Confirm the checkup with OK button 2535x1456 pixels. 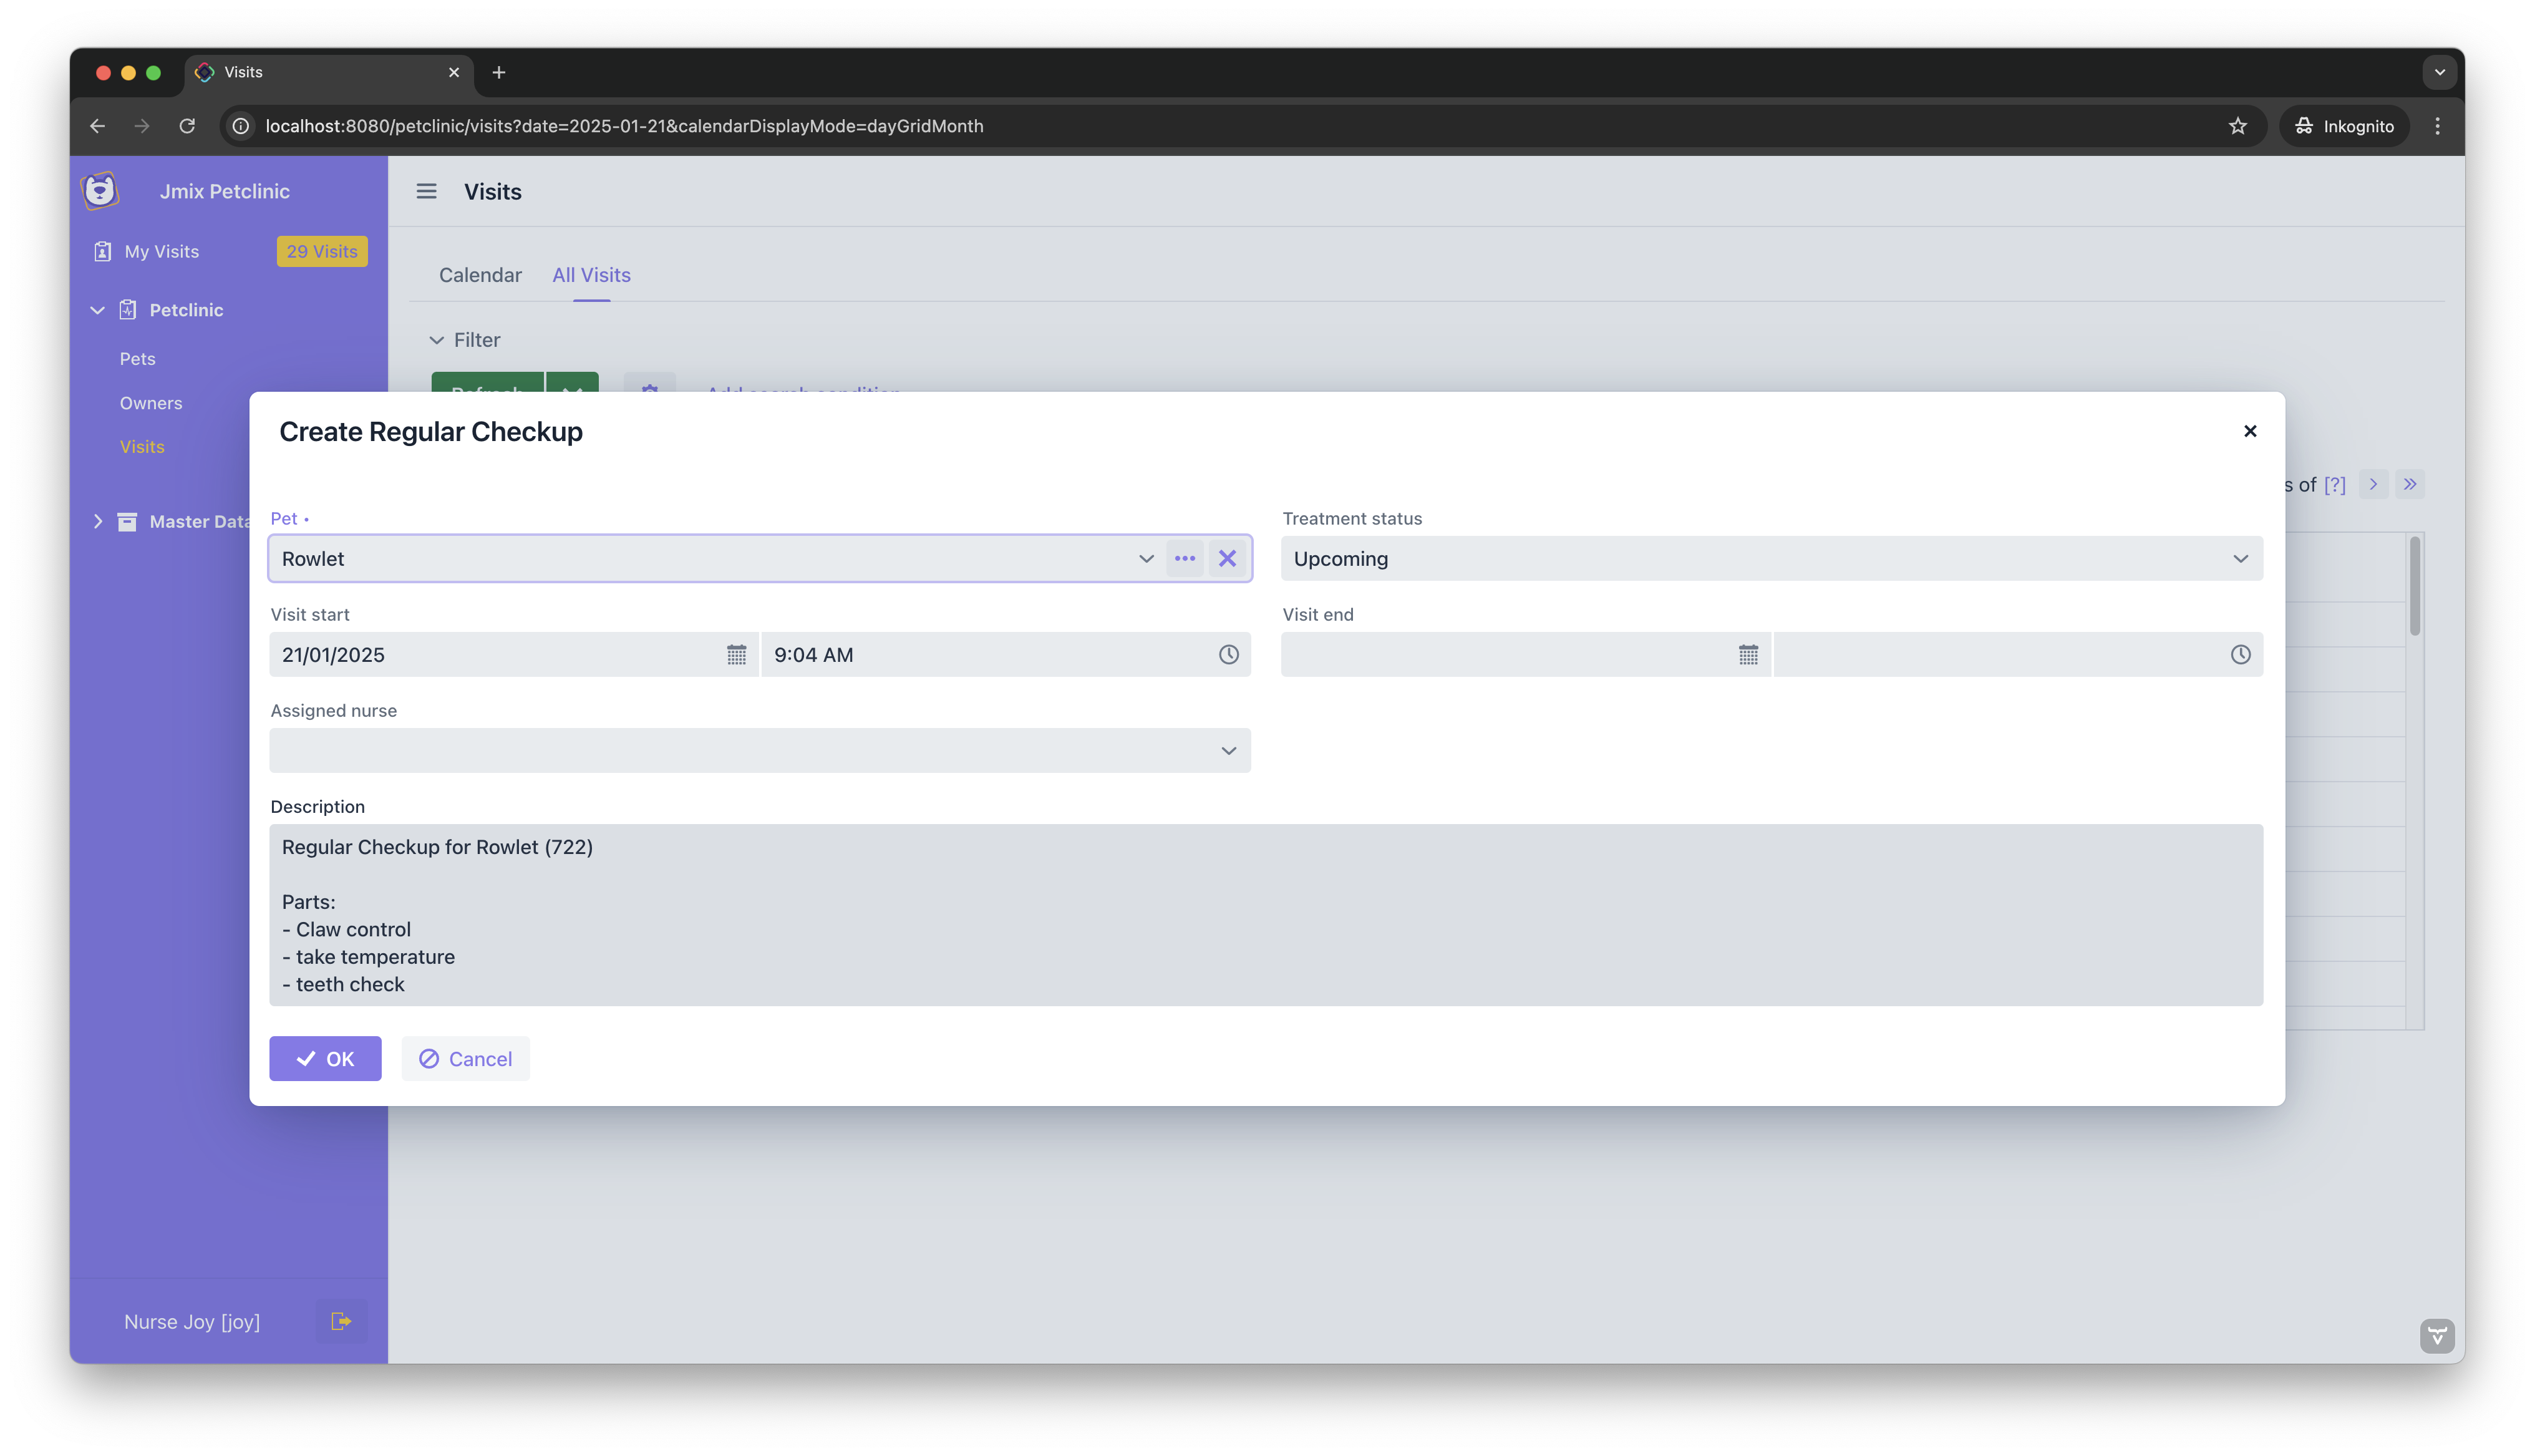(x=325, y=1058)
